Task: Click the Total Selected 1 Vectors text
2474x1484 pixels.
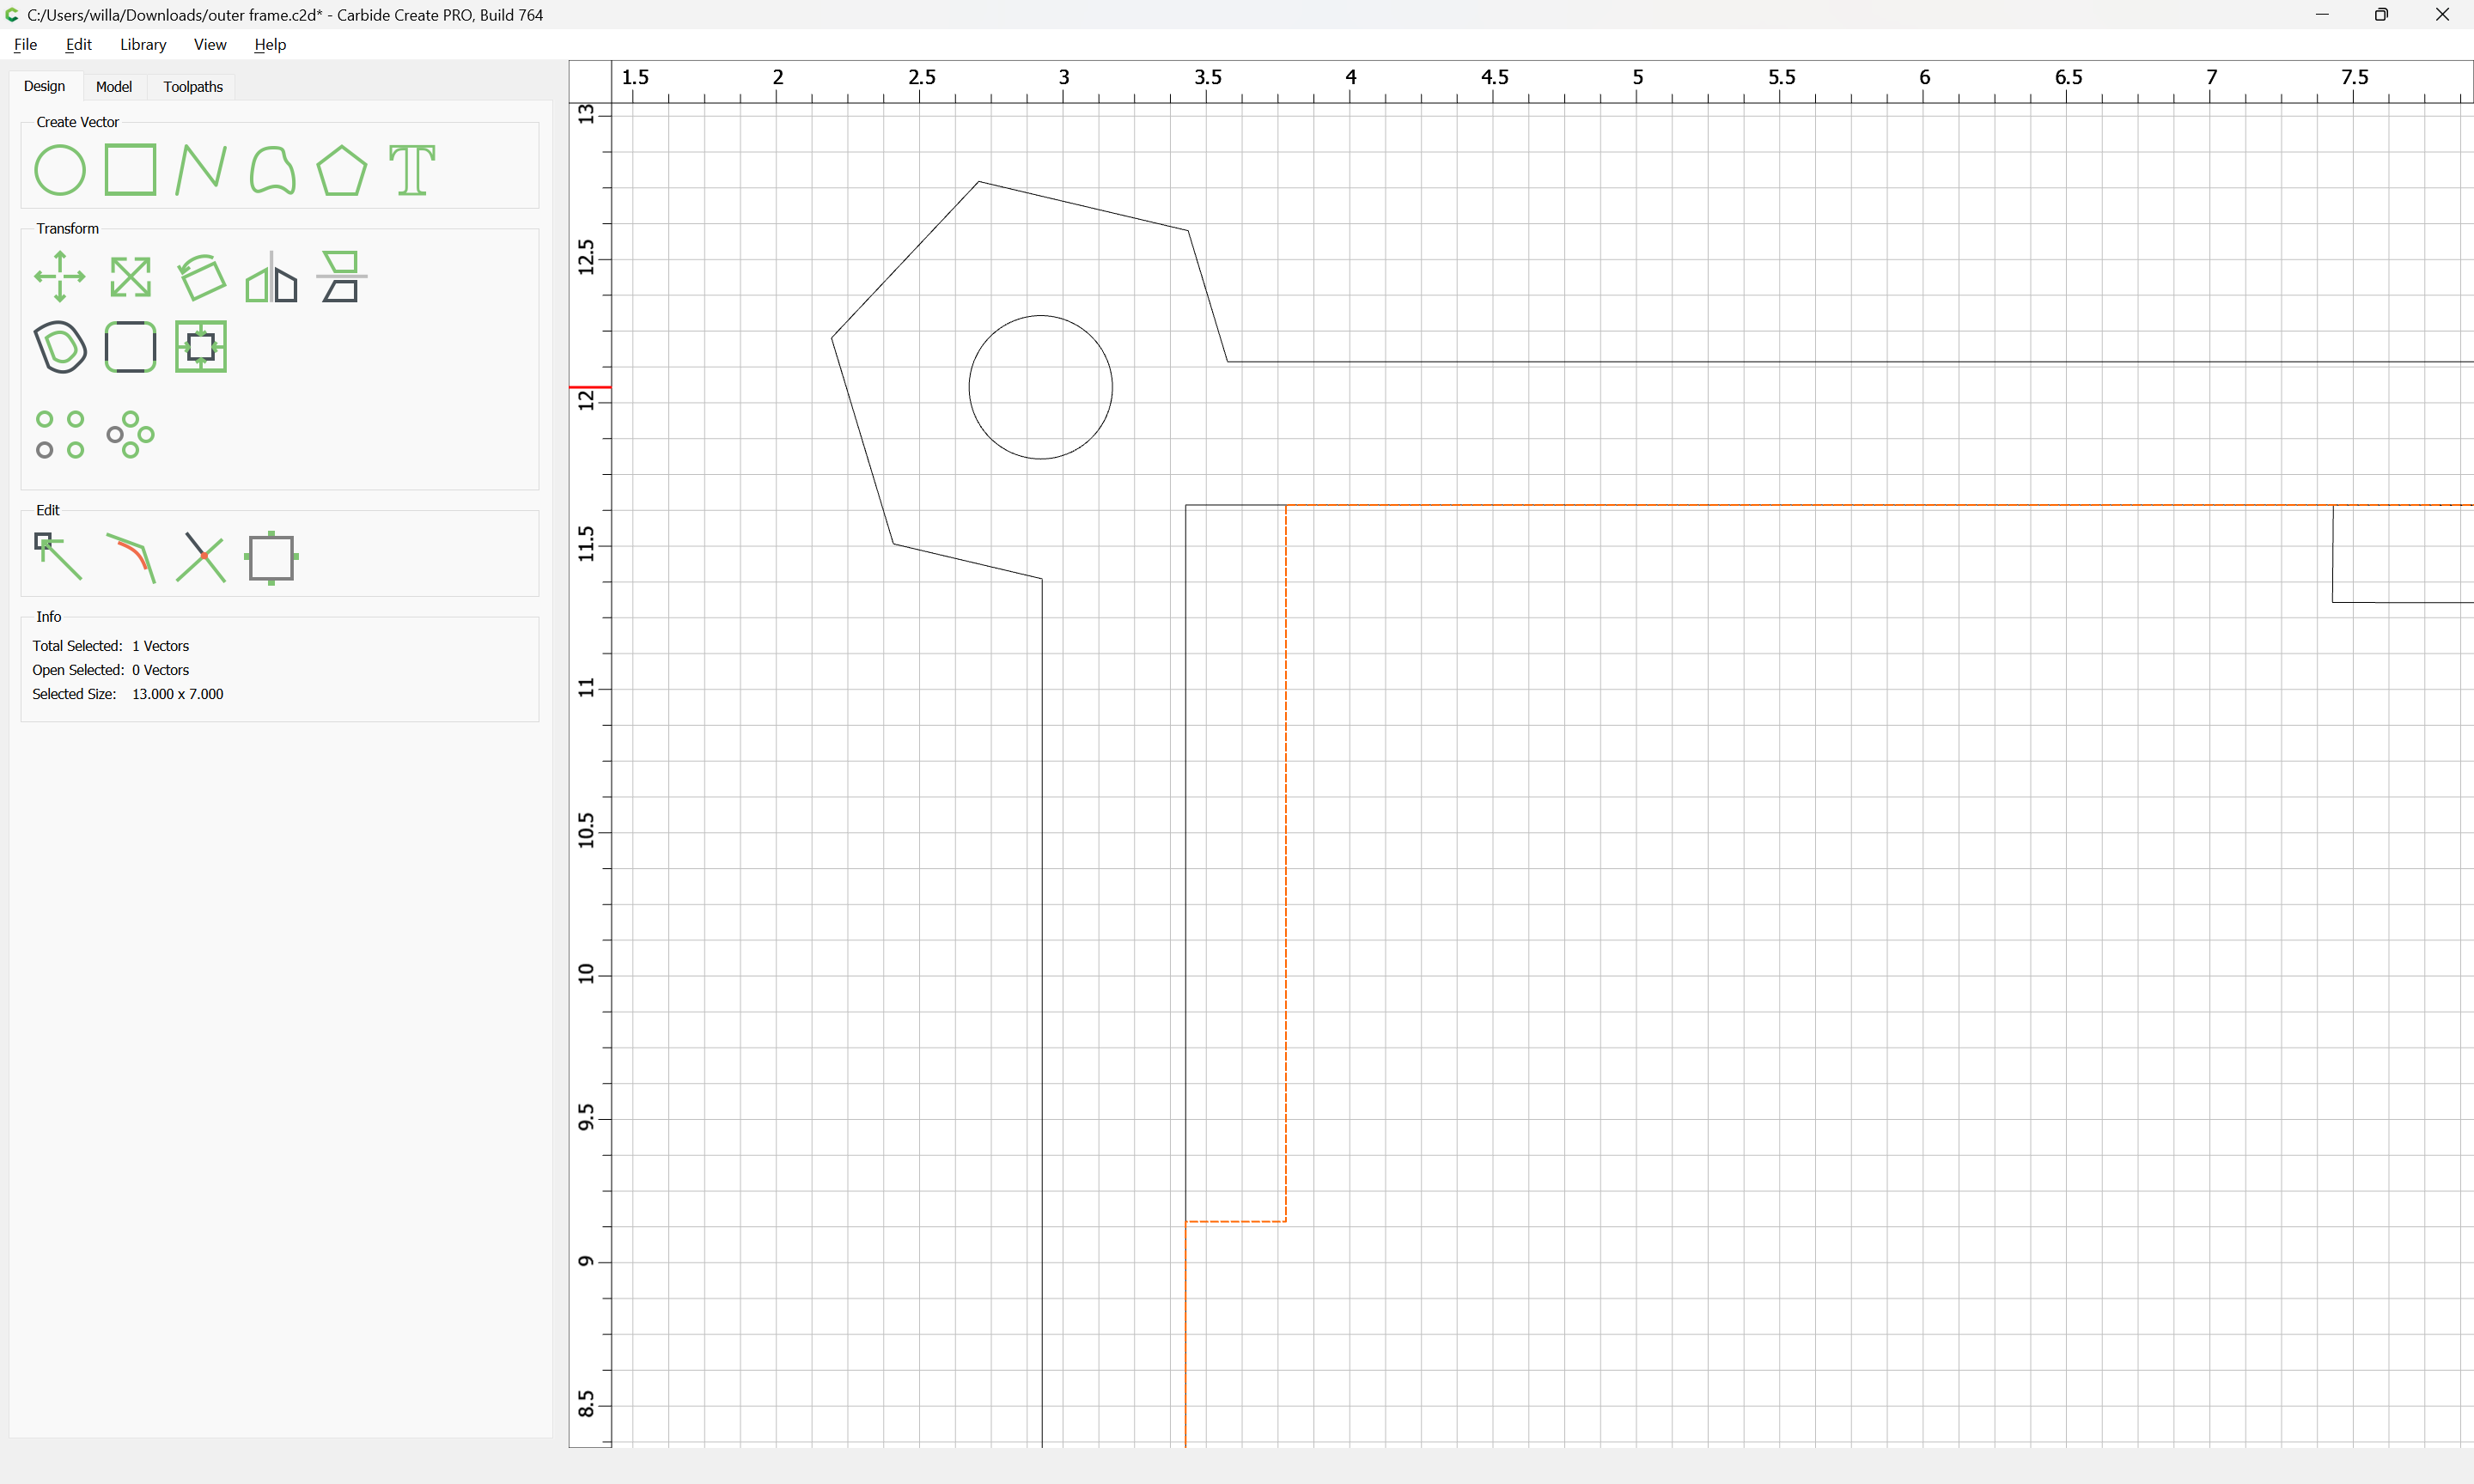Action: click(x=111, y=646)
